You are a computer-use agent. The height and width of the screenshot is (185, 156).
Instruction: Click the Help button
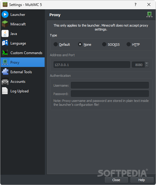142,180
